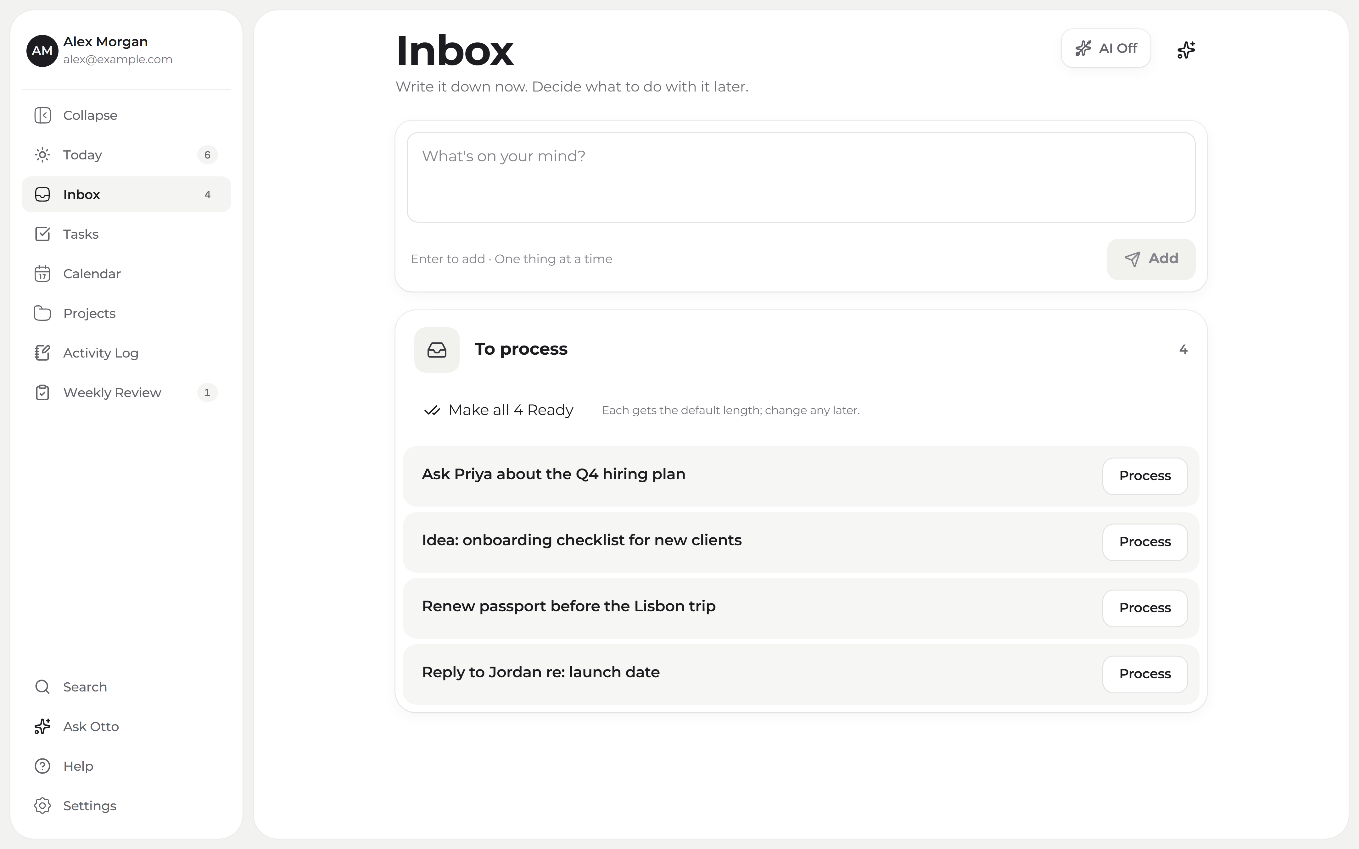Open Help
The width and height of the screenshot is (1359, 849).
click(x=126, y=766)
